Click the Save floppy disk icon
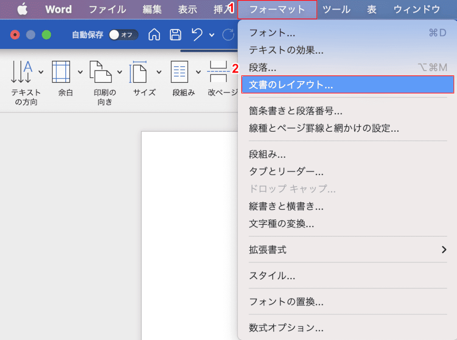 [x=175, y=35]
